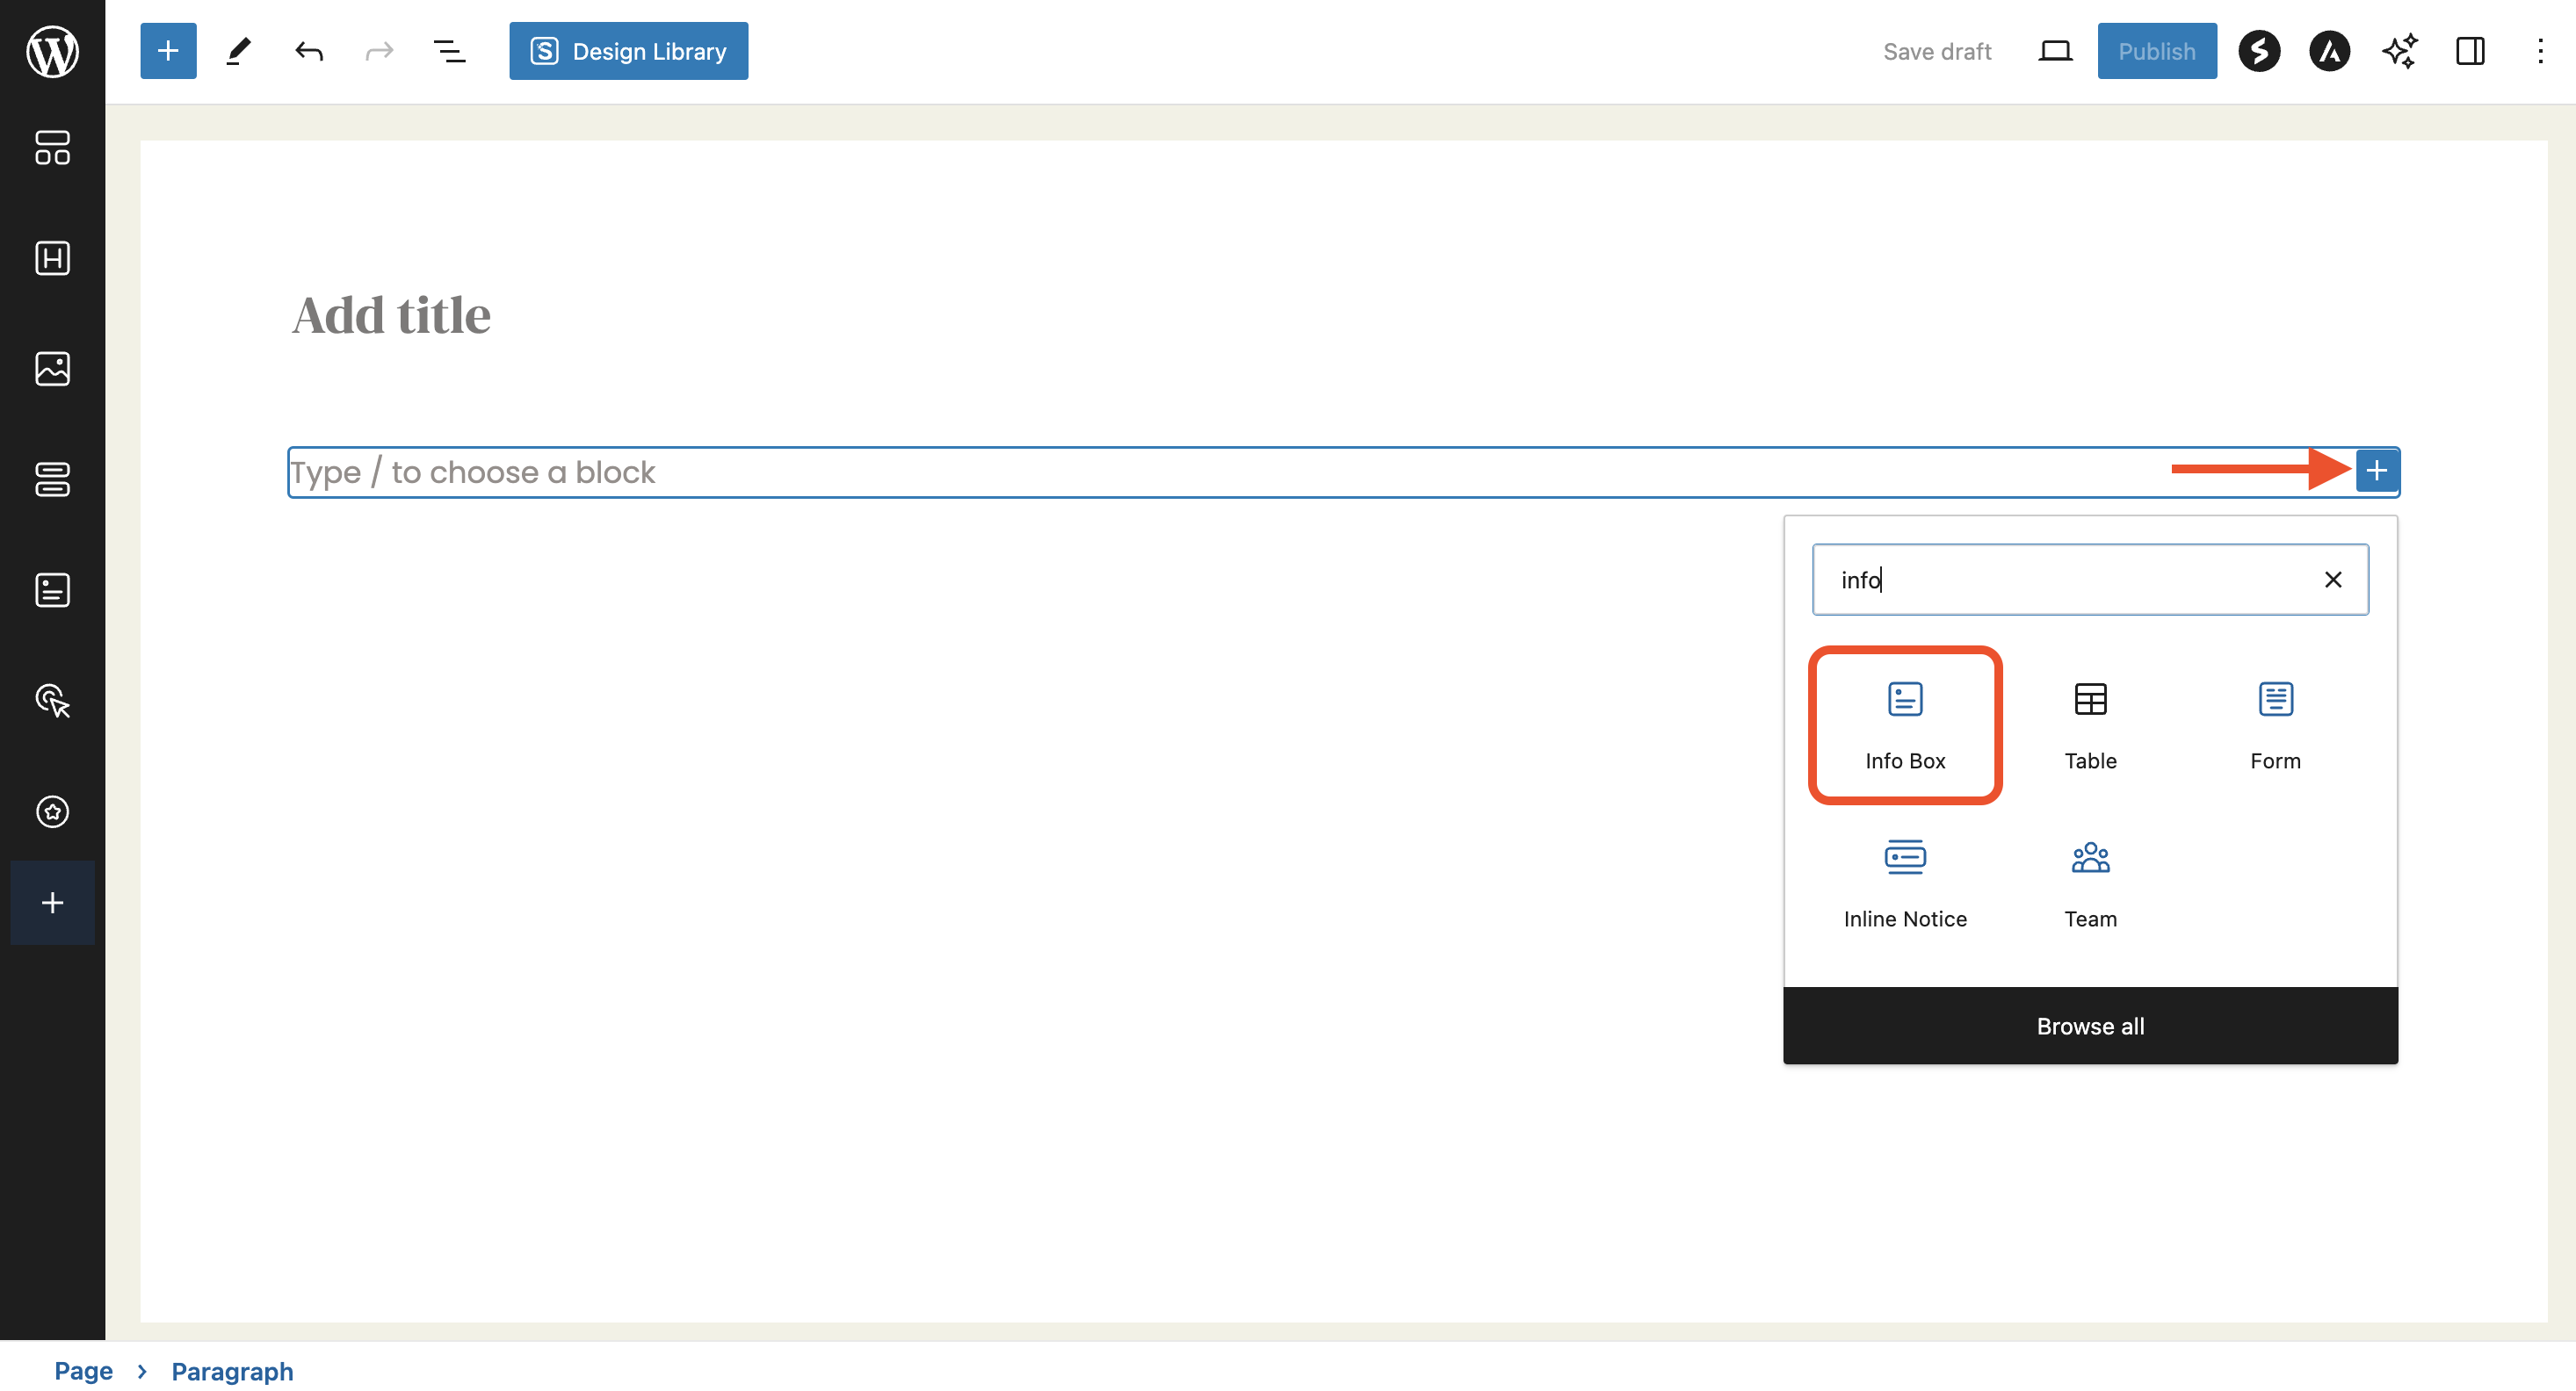
Task: Open the Design Library
Action: point(628,51)
